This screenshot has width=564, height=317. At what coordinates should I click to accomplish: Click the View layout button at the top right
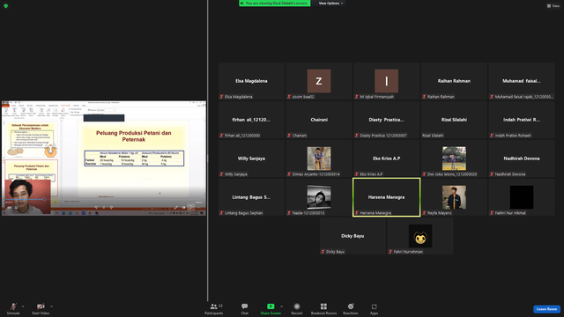tap(553, 6)
